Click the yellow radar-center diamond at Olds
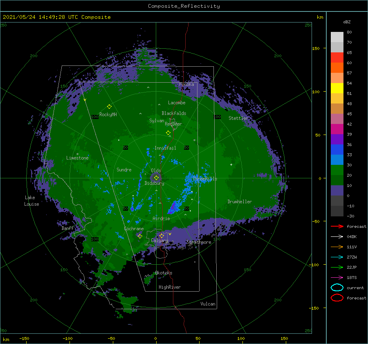 (x=156, y=178)
